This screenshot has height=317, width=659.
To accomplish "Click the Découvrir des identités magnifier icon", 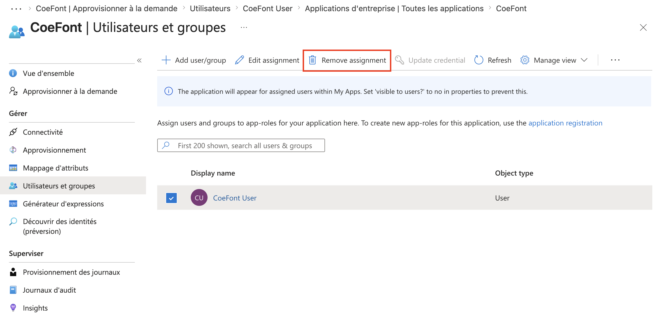I will 13,222.
